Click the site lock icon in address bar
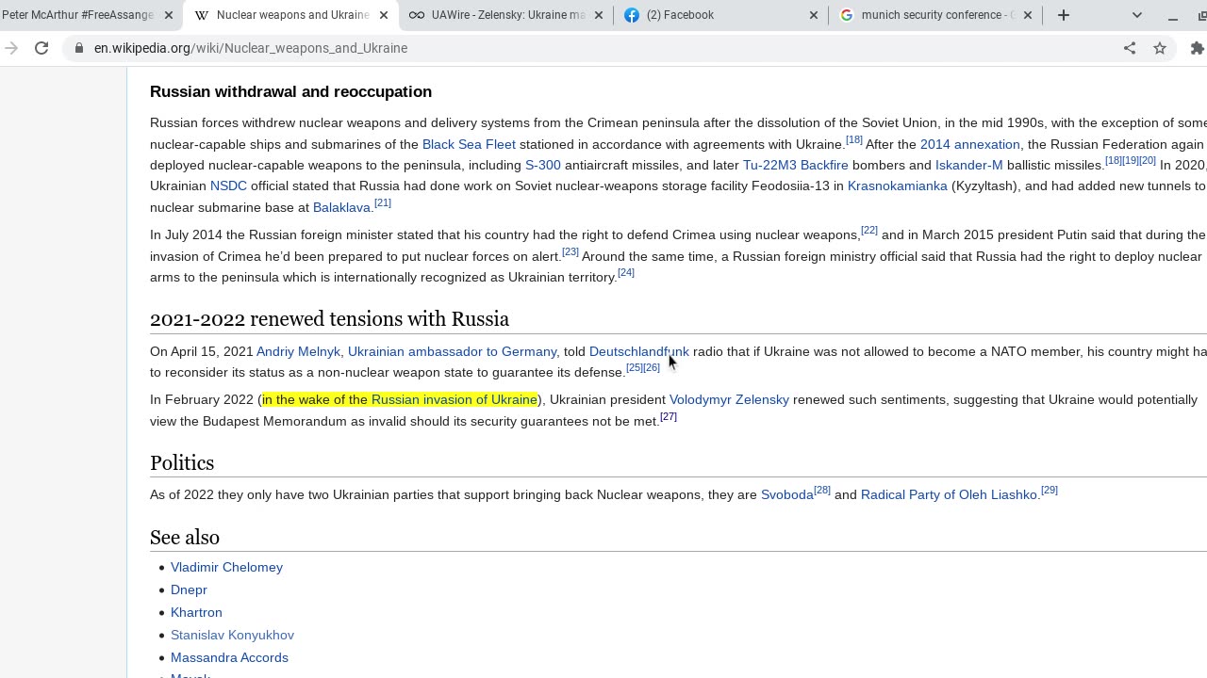 point(79,48)
